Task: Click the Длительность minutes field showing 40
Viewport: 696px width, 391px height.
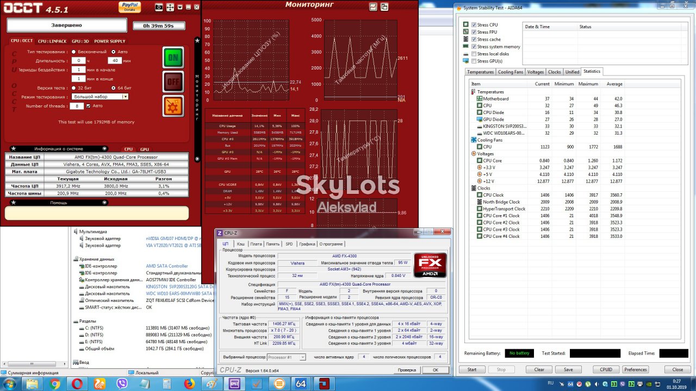Action: pos(115,60)
